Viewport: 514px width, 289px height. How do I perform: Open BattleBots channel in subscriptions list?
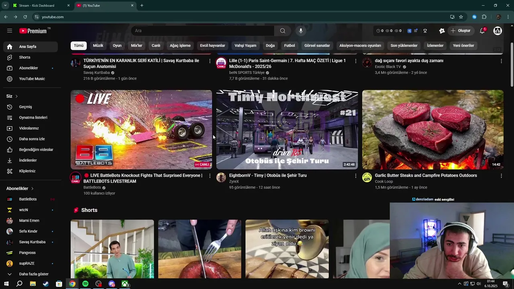point(31,199)
